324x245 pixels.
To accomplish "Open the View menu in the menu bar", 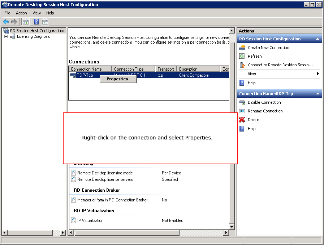I will [36, 13].
